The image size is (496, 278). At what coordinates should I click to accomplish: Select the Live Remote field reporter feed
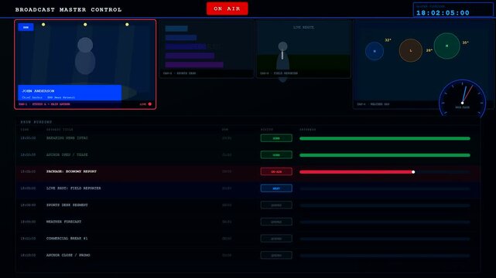point(303,49)
